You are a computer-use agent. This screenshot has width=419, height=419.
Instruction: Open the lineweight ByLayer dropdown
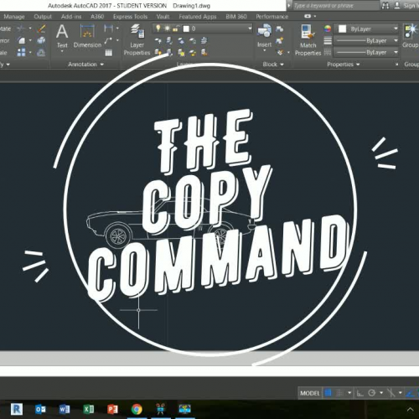click(396, 40)
